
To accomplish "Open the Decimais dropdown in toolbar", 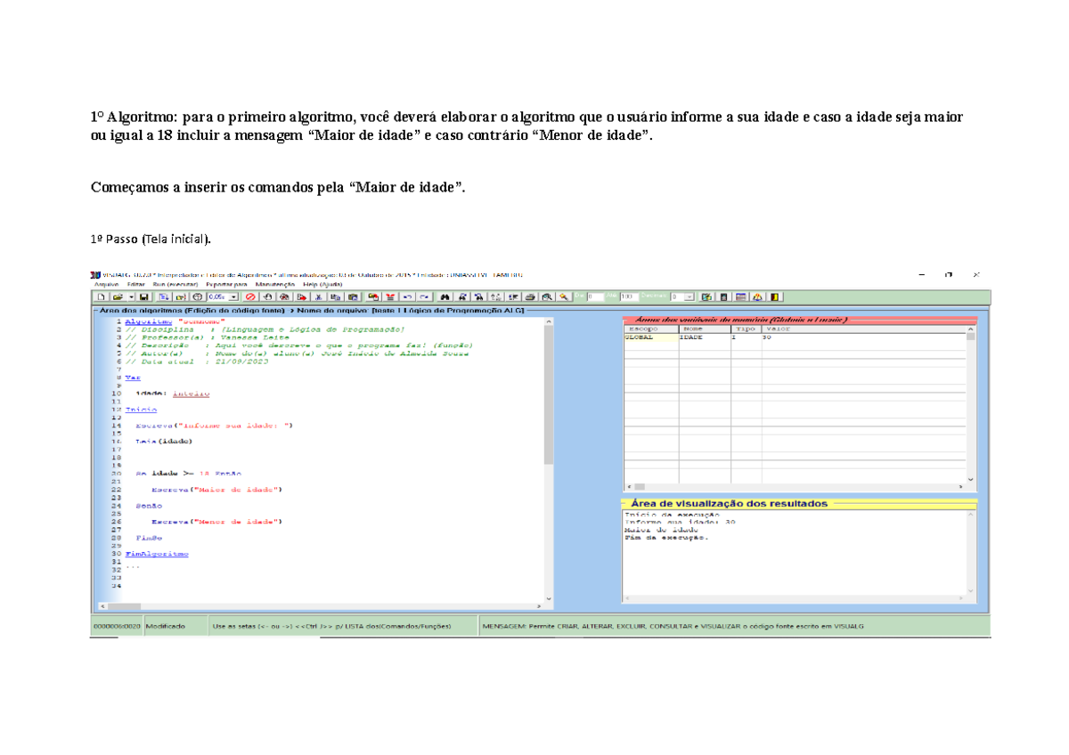I will pos(690,296).
